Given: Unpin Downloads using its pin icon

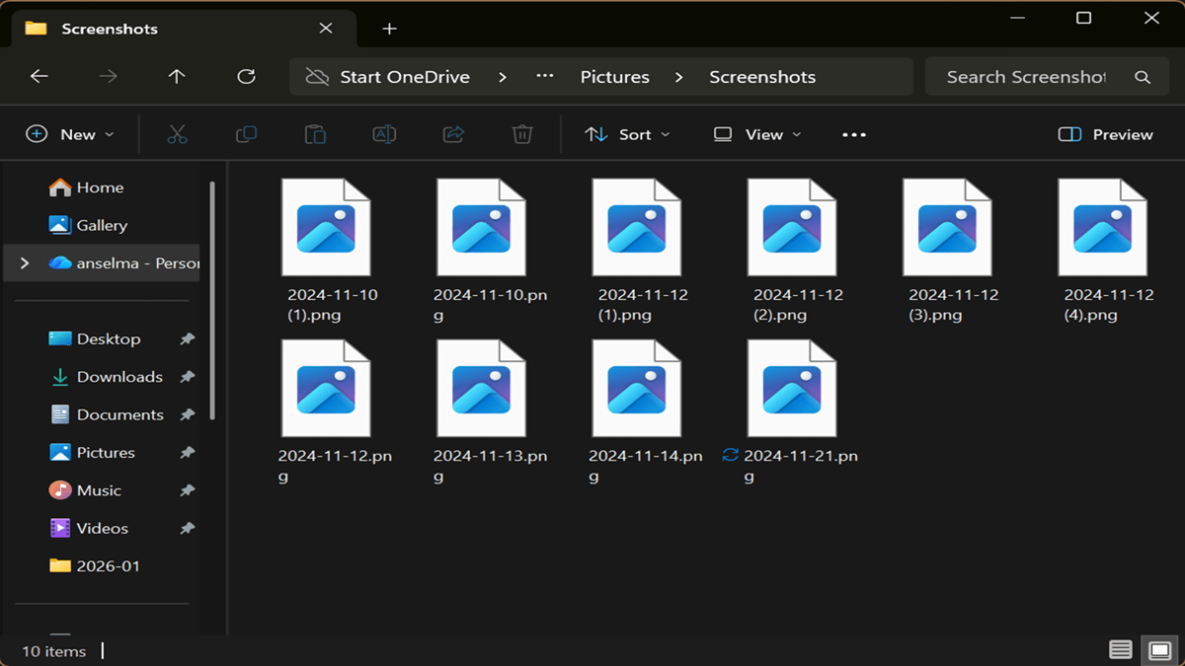Looking at the screenshot, I should [187, 377].
